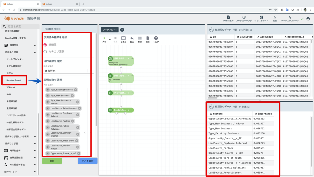Remove Opportunity_Source__c_AE chip
The image size is (314, 177).
78,153
